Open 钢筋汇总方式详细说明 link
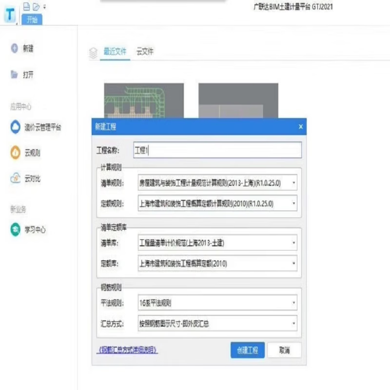390x390 pixels. click(127, 350)
